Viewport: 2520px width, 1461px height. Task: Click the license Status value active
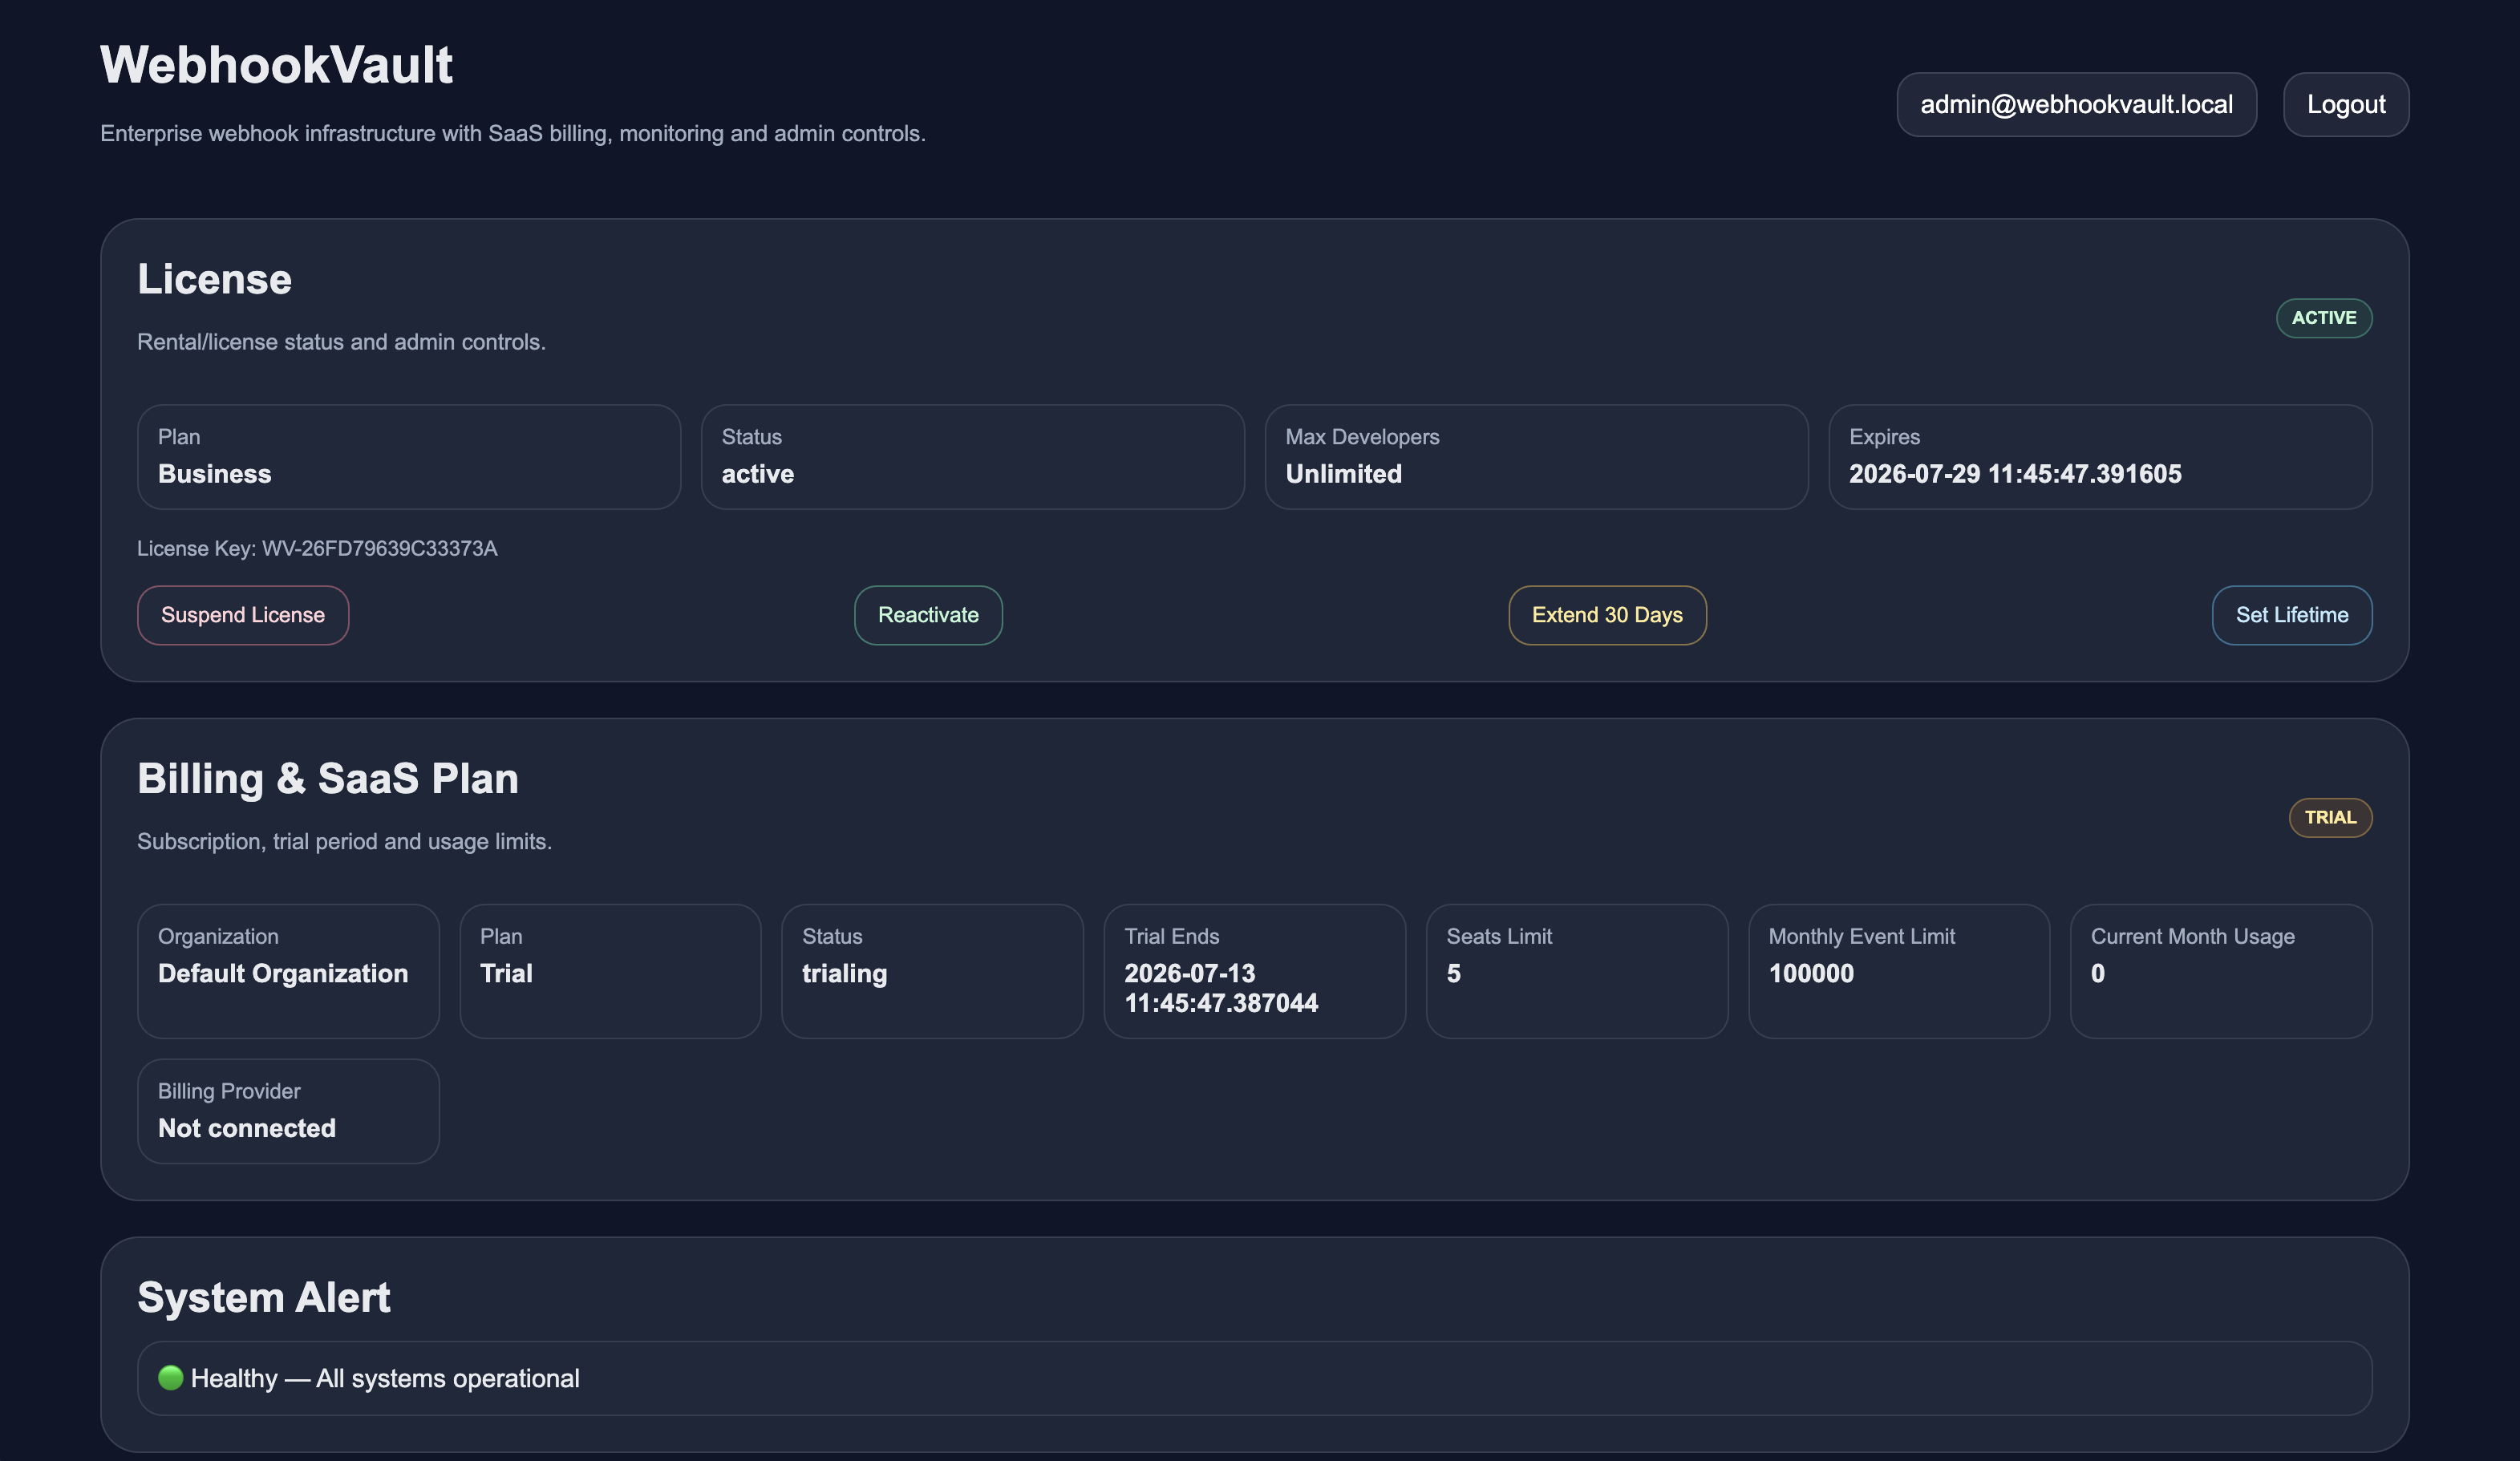[x=757, y=473]
